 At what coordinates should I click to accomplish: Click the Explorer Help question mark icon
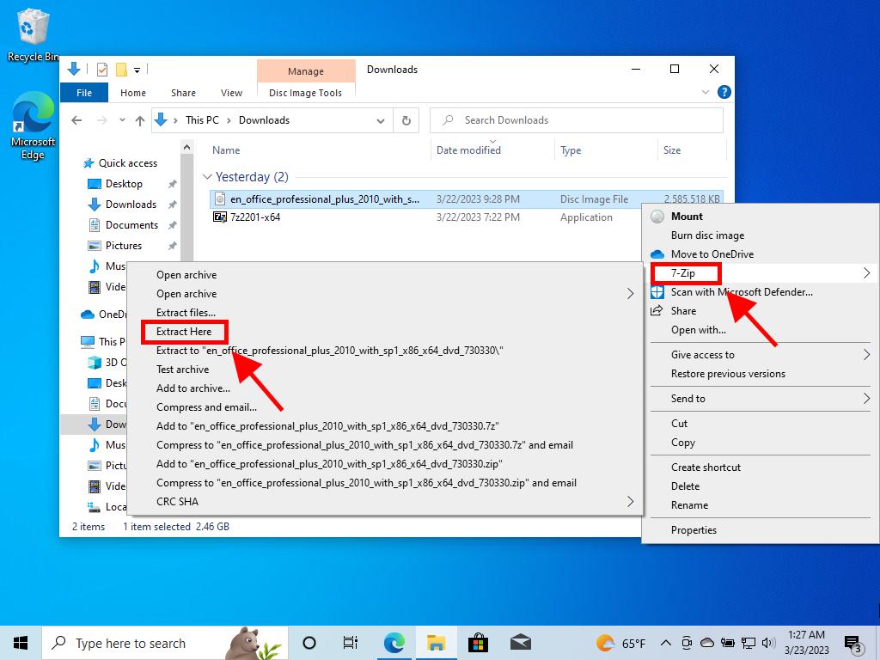[724, 92]
